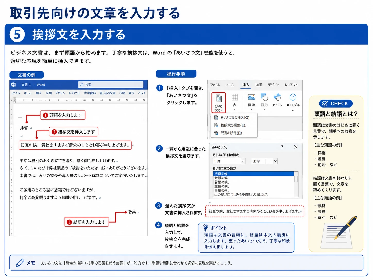The height and width of the screenshot is (280, 373).
Task: Open 描画 tab in the Word example window
Action: [49, 93]
